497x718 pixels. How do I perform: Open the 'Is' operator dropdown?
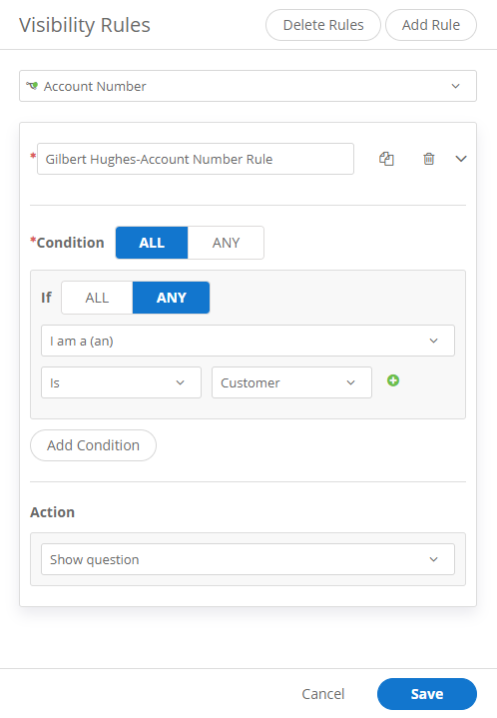click(121, 382)
